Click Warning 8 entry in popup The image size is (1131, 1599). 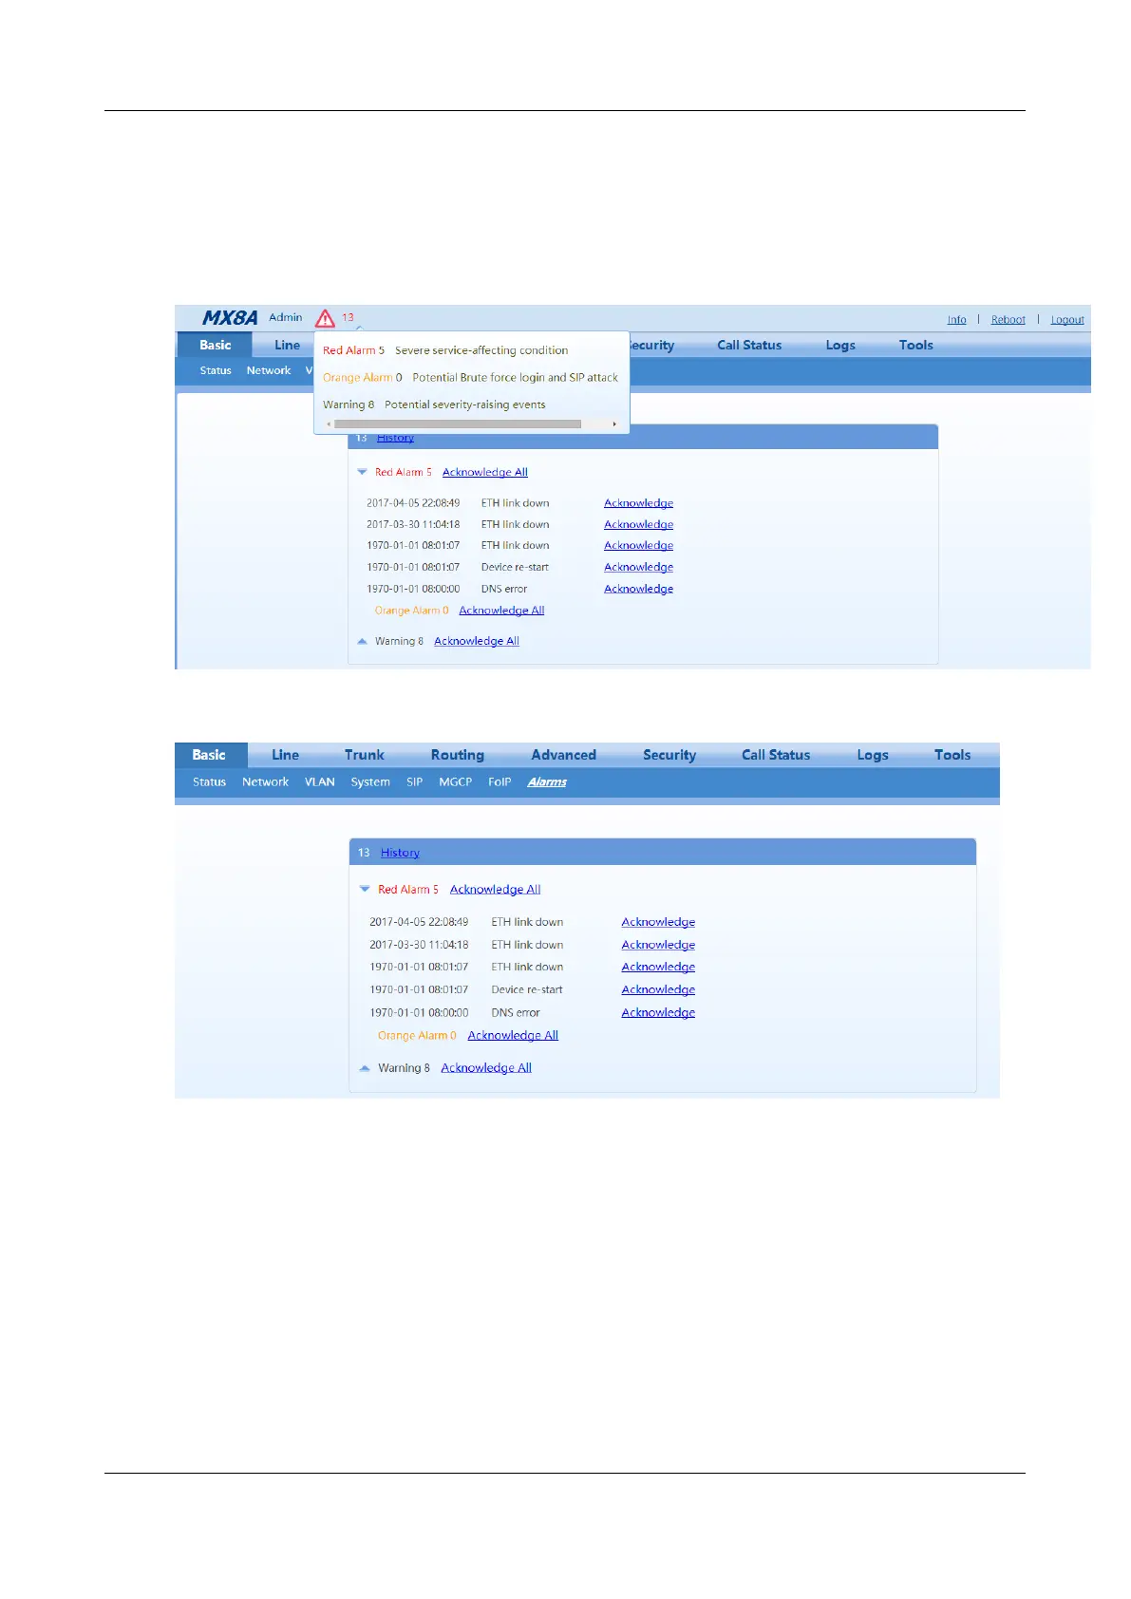349,404
